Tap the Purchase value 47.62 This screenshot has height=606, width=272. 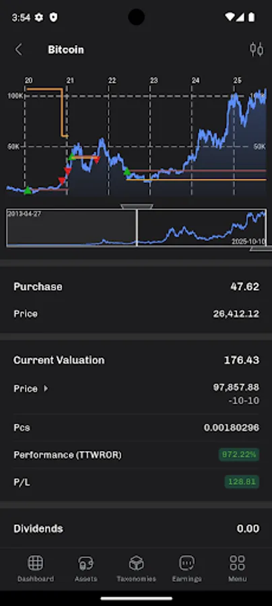pos(244,287)
